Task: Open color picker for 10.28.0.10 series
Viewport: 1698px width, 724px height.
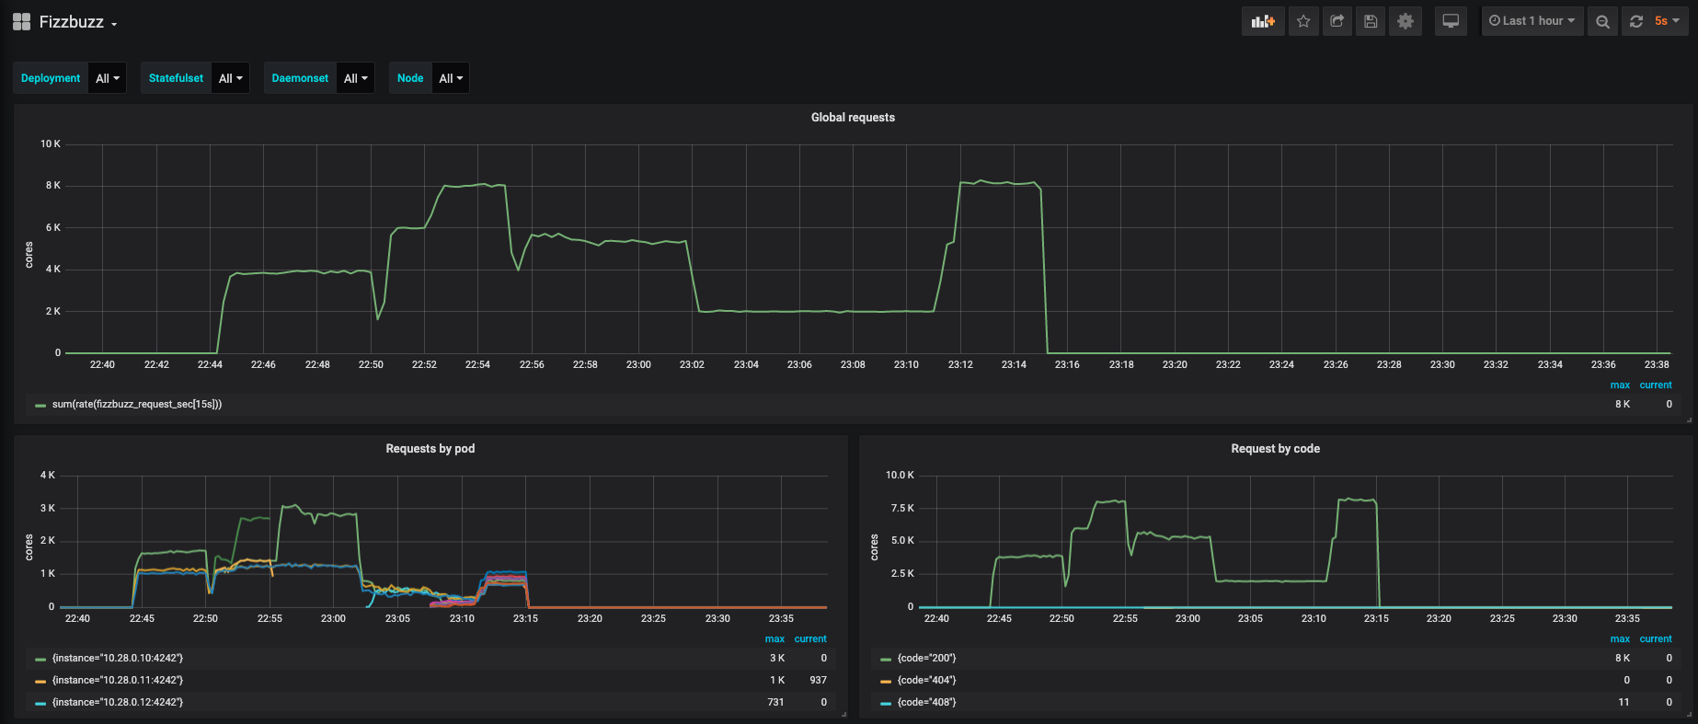Action: [x=40, y=659]
